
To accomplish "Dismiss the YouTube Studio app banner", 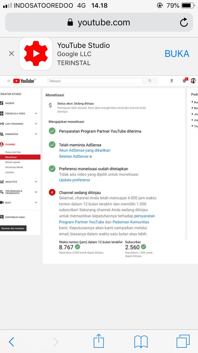I will 11,54.
